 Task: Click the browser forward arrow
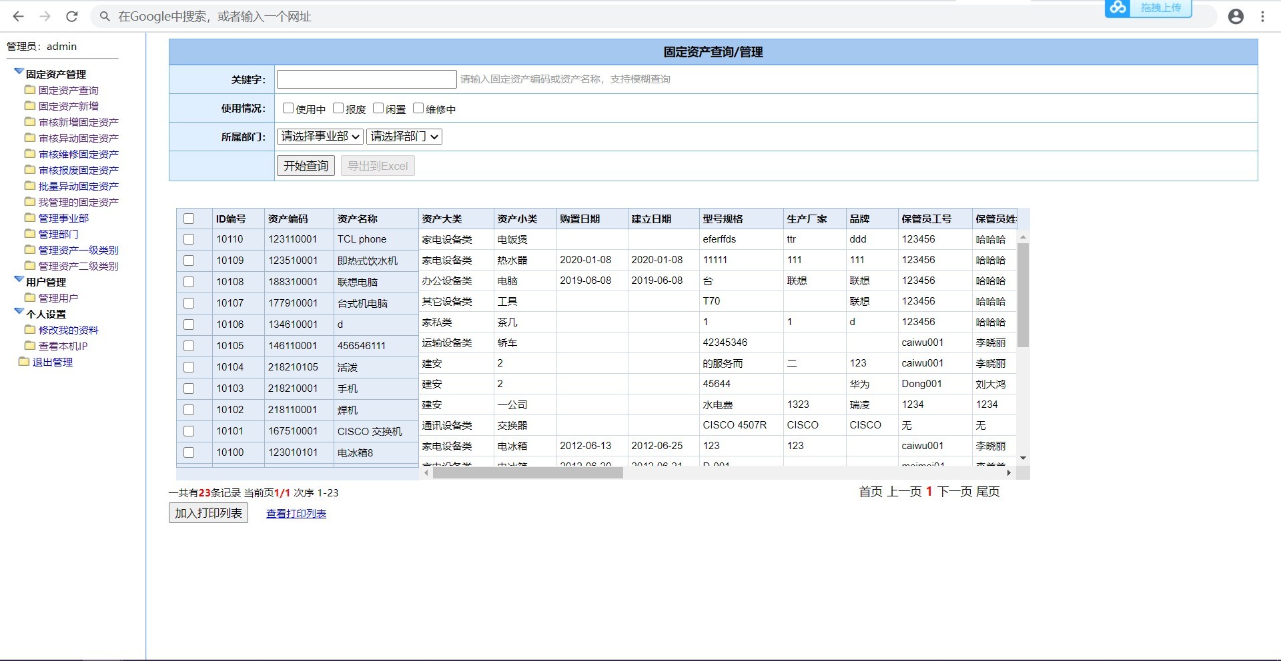click(45, 17)
